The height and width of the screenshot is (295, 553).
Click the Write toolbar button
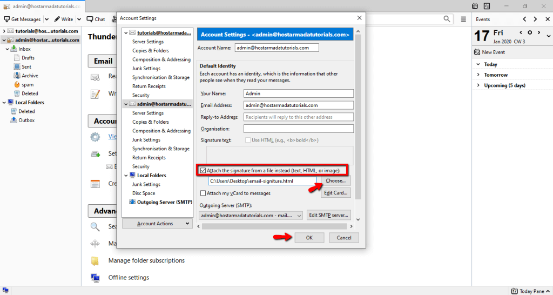click(64, 19)
